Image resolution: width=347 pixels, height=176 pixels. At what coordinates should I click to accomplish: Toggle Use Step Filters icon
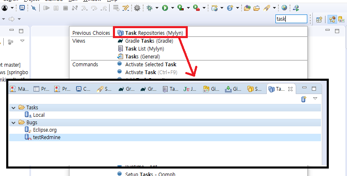[x=126, y=8]
